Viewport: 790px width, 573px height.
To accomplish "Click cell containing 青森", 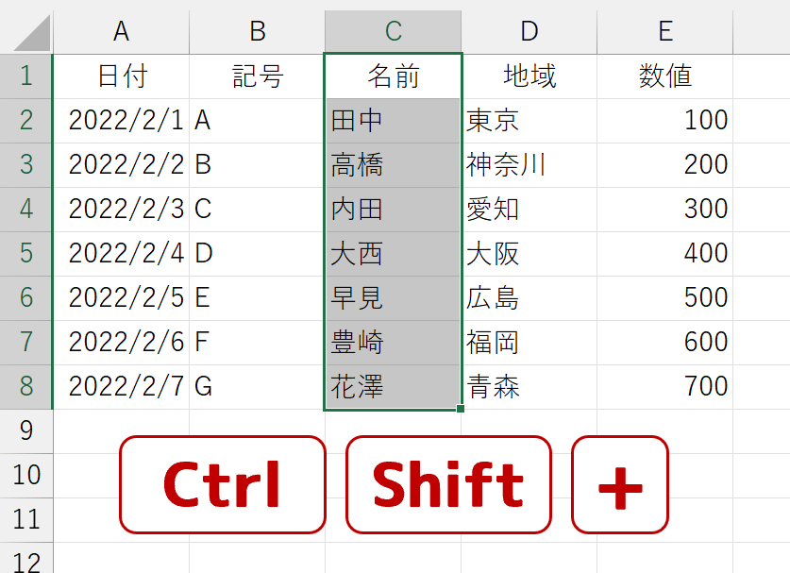I will click(x=529, y=386).
